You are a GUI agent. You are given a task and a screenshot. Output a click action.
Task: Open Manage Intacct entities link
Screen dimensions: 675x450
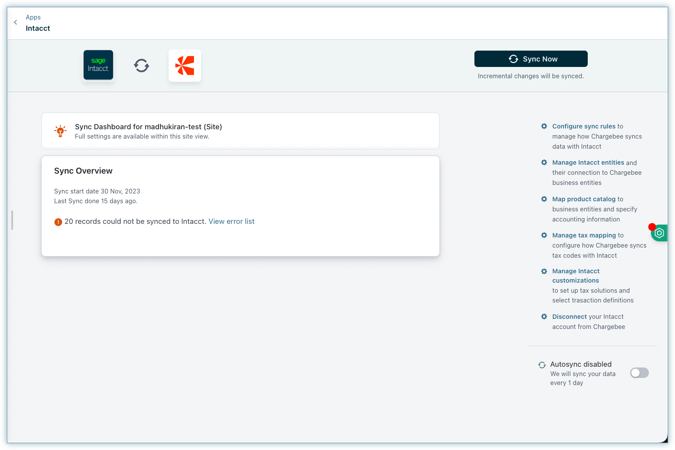pos(588,162)
